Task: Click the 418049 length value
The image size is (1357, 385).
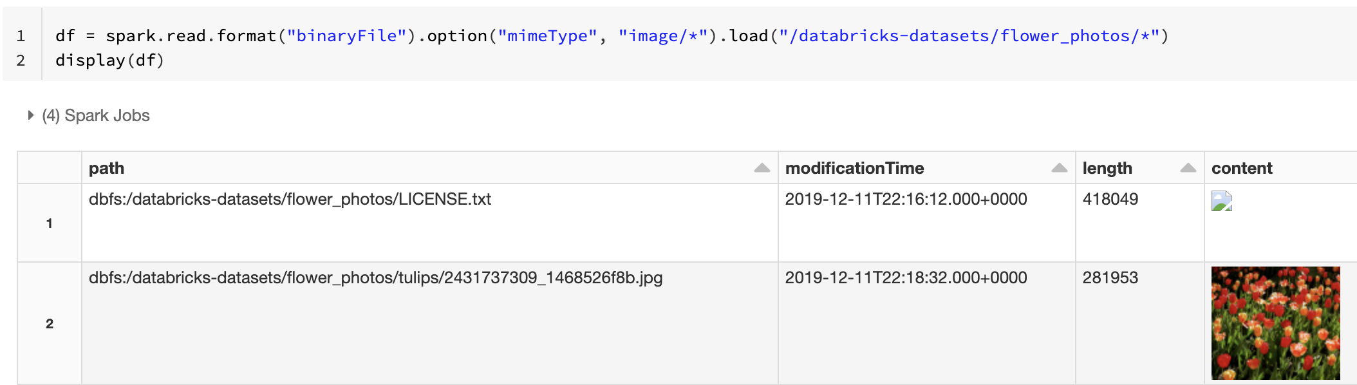Action: pyautogui.click(x=1110, y=200)
